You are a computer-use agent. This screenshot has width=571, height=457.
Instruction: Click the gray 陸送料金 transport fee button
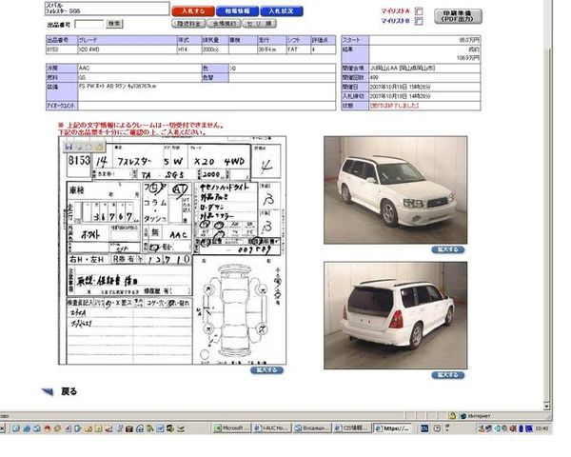tap(188, 24)
